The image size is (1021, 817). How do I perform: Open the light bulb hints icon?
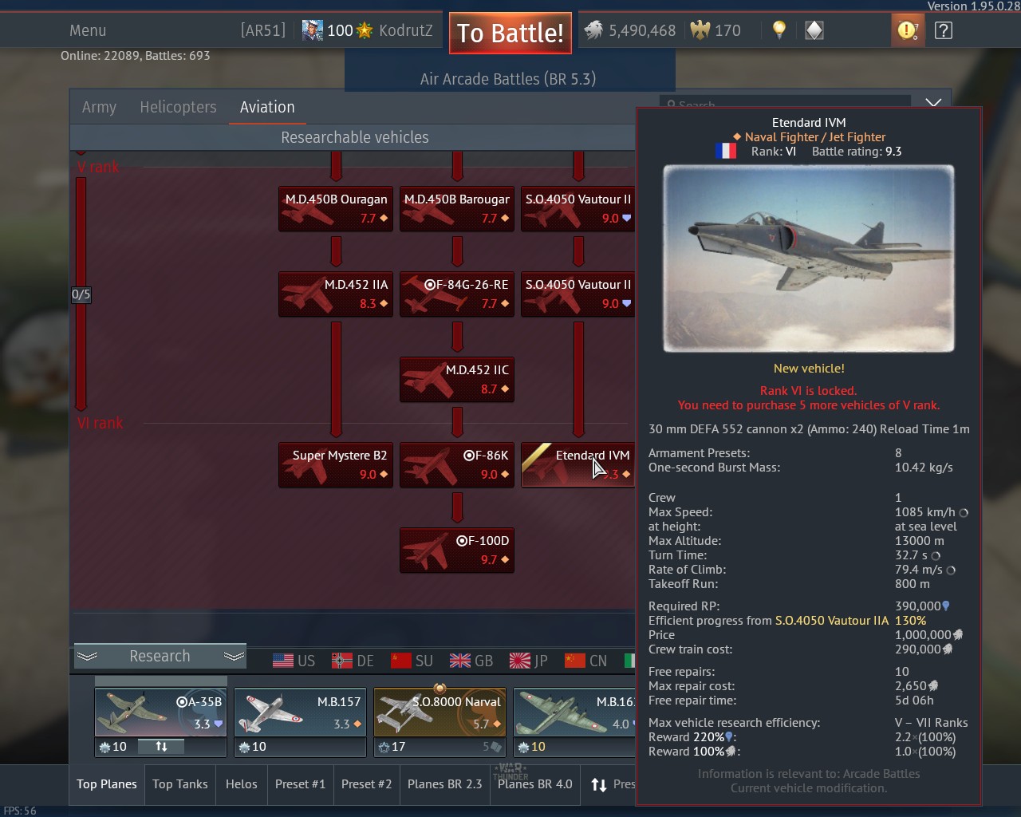[779, 30]
